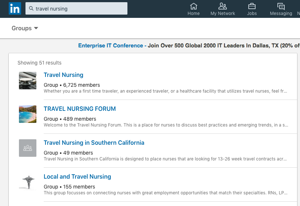Open Travel Nursing in Southern California group

(94, 143)
